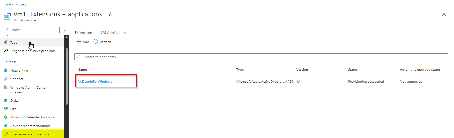
Task: Click Add to add an extension
Action: [x=83, y=42]
